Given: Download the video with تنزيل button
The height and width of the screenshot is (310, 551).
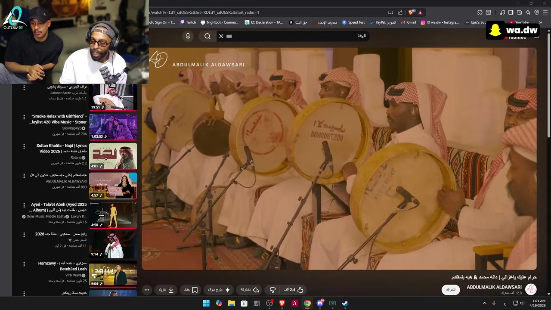Looking at the screenshot, I should [x=167, y=290].
